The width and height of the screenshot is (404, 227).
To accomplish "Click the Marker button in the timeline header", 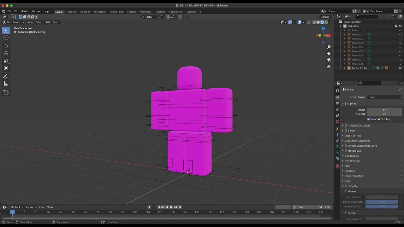I will [50, 207].
